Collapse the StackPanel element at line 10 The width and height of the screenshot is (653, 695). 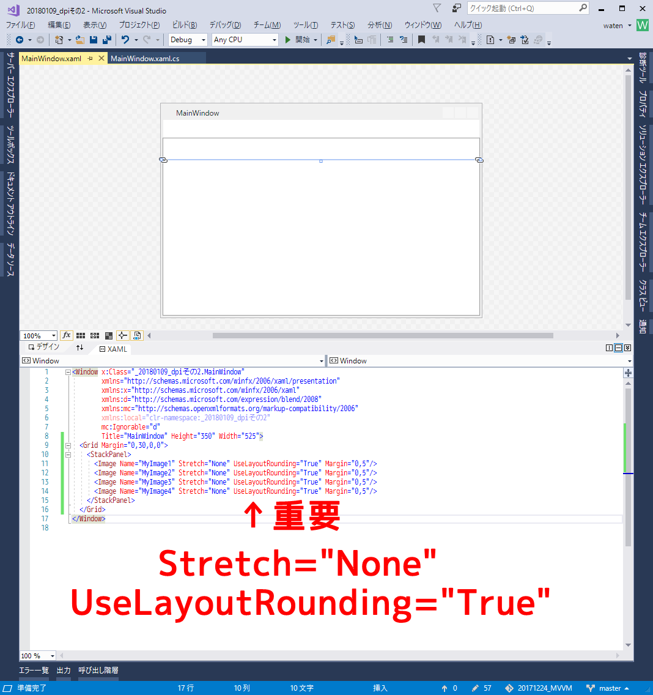68,455
